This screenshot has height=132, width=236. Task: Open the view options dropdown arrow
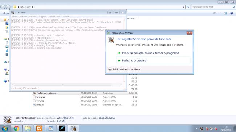pyautogui.click(x=219, y=13)
